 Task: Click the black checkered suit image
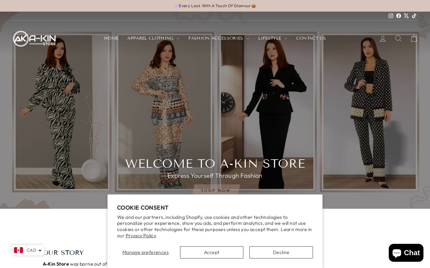coord(369,112)
